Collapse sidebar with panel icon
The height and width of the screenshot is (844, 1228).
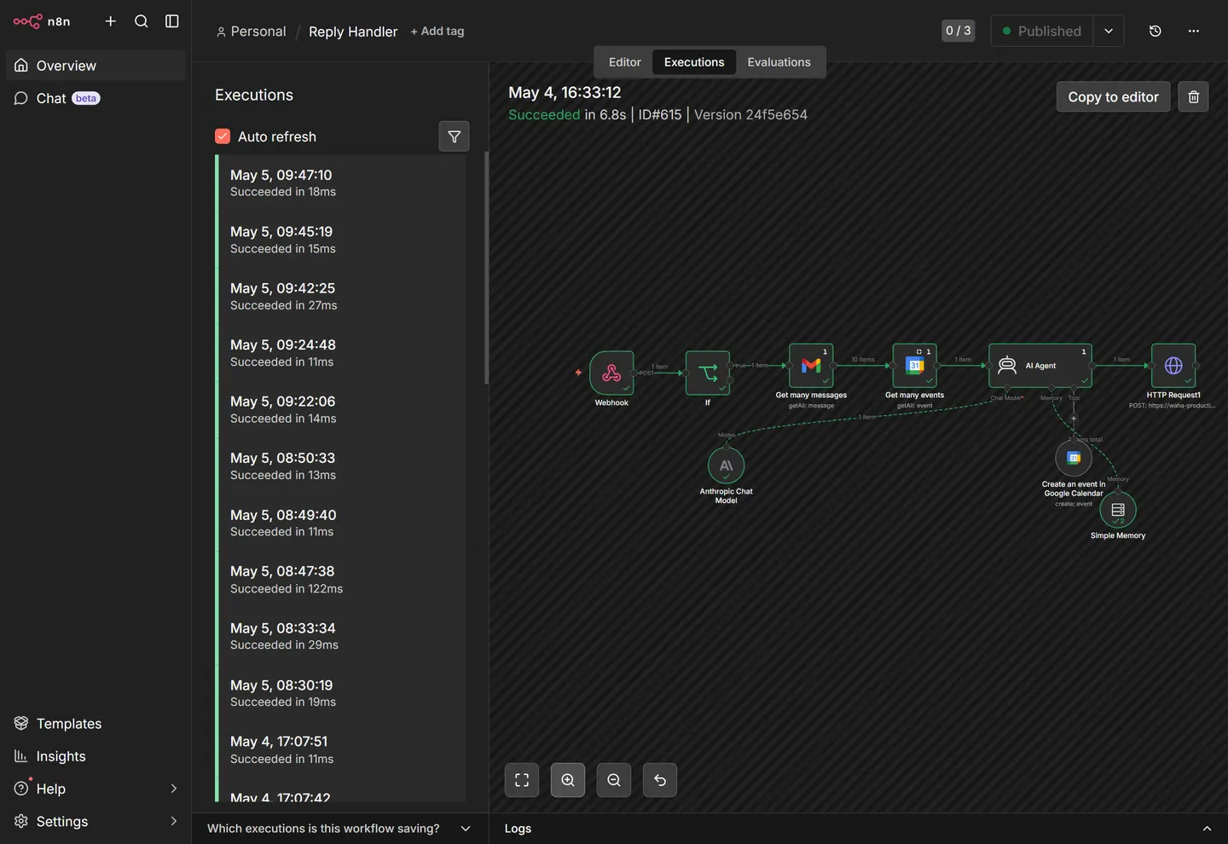pos(172,21)
